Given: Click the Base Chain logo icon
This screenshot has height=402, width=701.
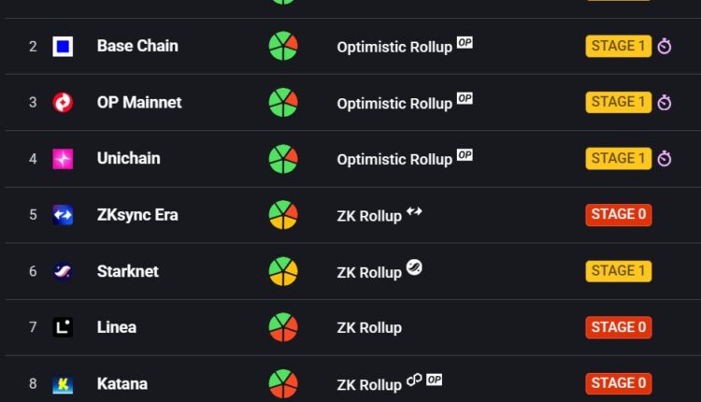Looking at the screenshot, I should (63, 46).
